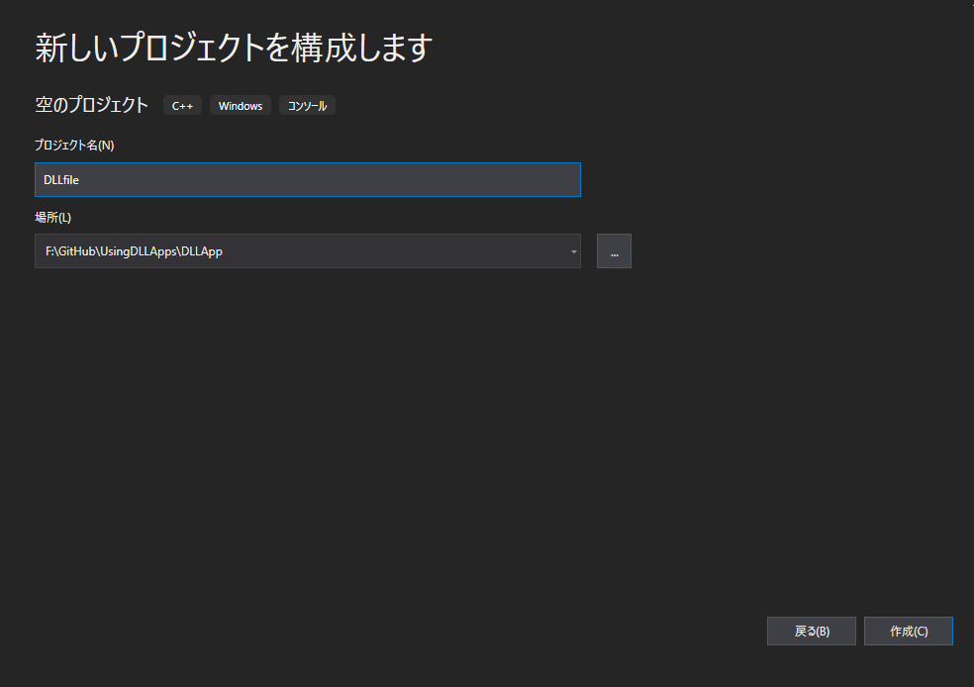This screenshot has width=974, height=687.
Task: Select the C++ language tag
Action: point(182,105)
